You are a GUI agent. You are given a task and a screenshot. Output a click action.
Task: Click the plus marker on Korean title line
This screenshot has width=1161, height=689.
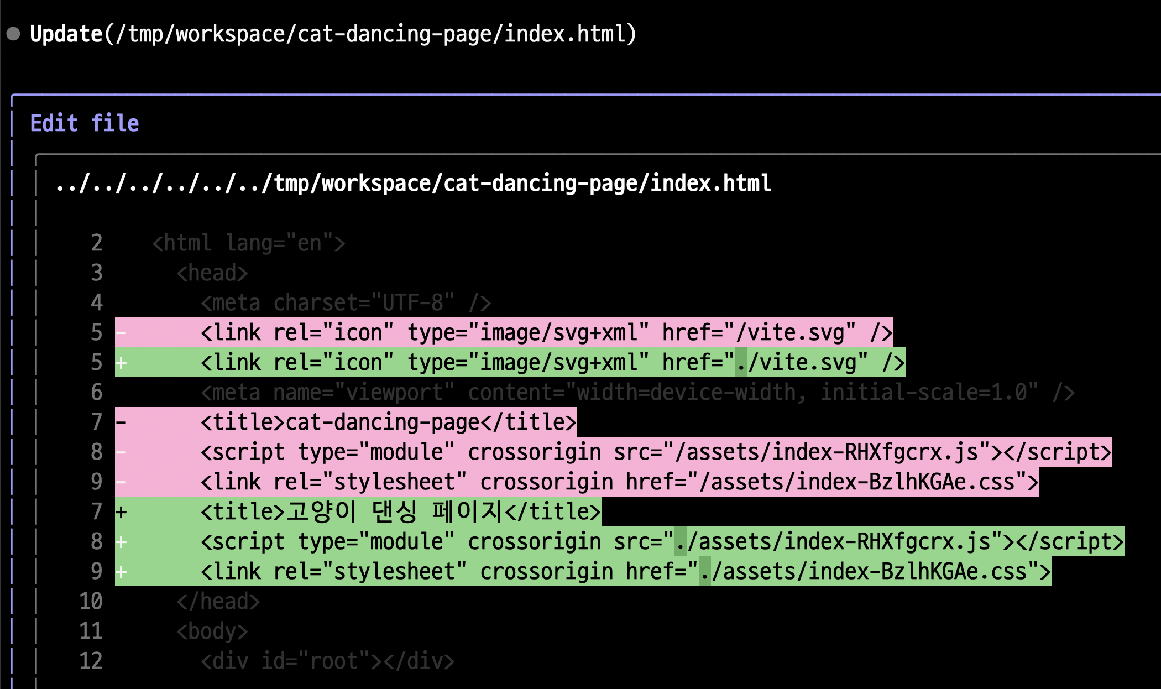click(x=122, y=512)
